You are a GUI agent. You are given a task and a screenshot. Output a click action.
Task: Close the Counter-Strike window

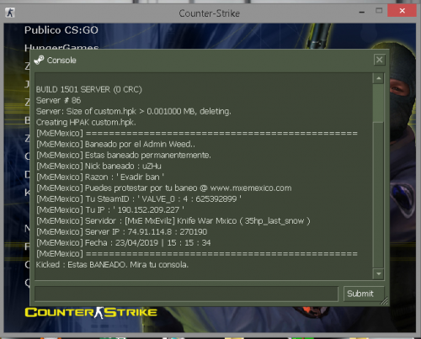click(402, 11)
